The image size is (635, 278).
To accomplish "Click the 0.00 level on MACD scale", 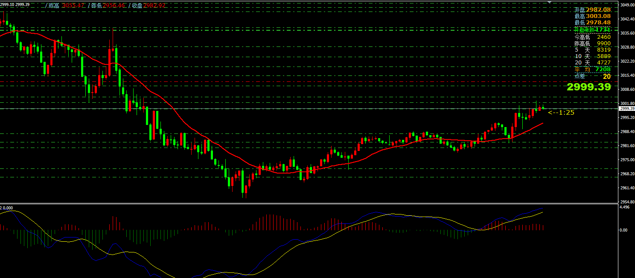I will pyautogui.click(x=623, y=230).
